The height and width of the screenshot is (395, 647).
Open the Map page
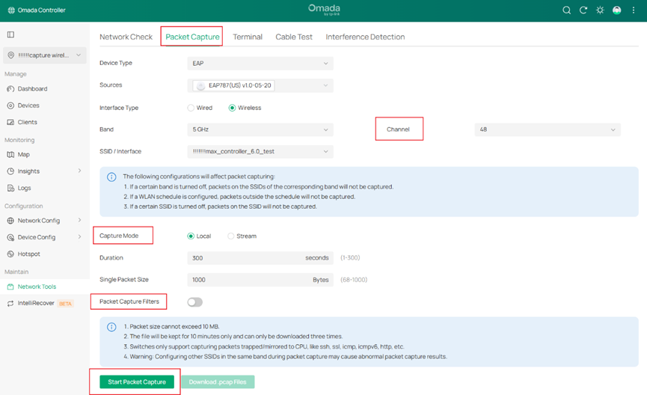coord(23,154)
